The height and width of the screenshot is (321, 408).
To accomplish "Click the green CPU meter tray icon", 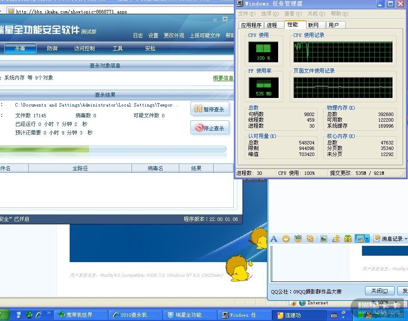I will [361, 315].
